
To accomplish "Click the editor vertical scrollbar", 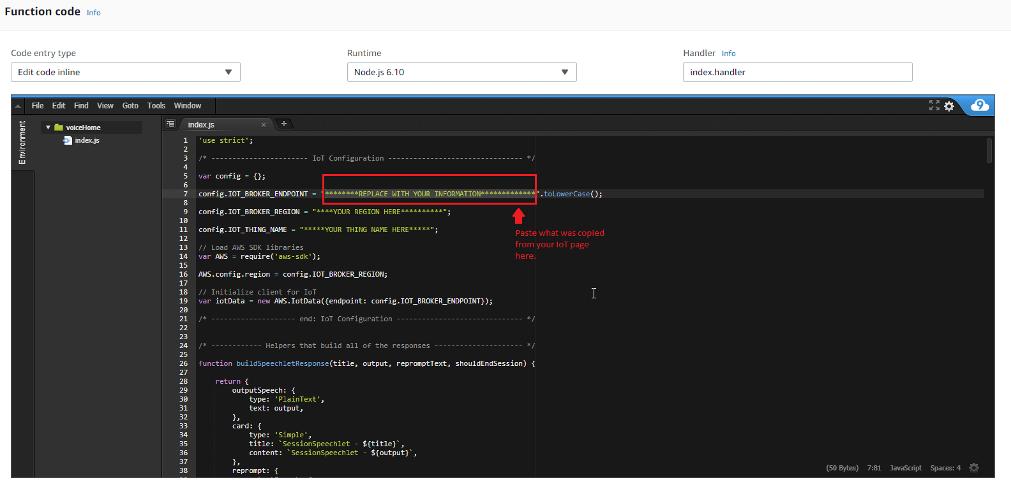I will (x=989, y=151).
